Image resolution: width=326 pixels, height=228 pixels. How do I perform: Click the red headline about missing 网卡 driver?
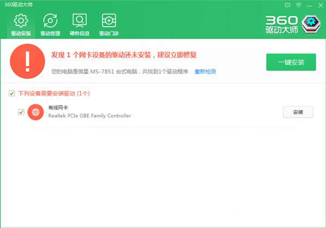click(x=123, y=55)
